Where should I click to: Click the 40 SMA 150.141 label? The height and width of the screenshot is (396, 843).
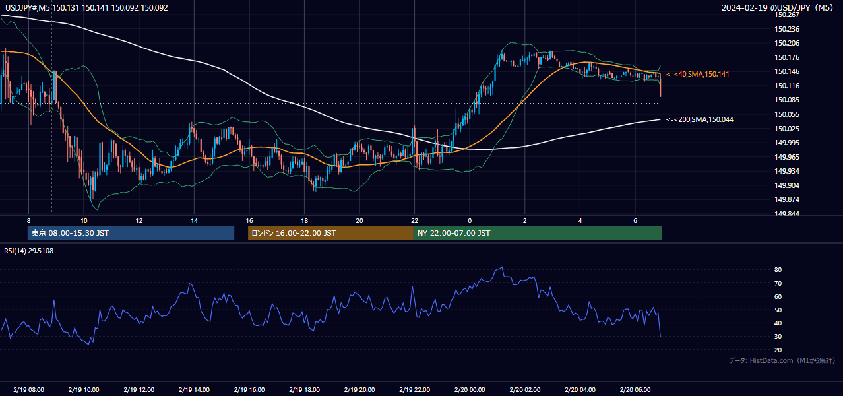[698, 75]
